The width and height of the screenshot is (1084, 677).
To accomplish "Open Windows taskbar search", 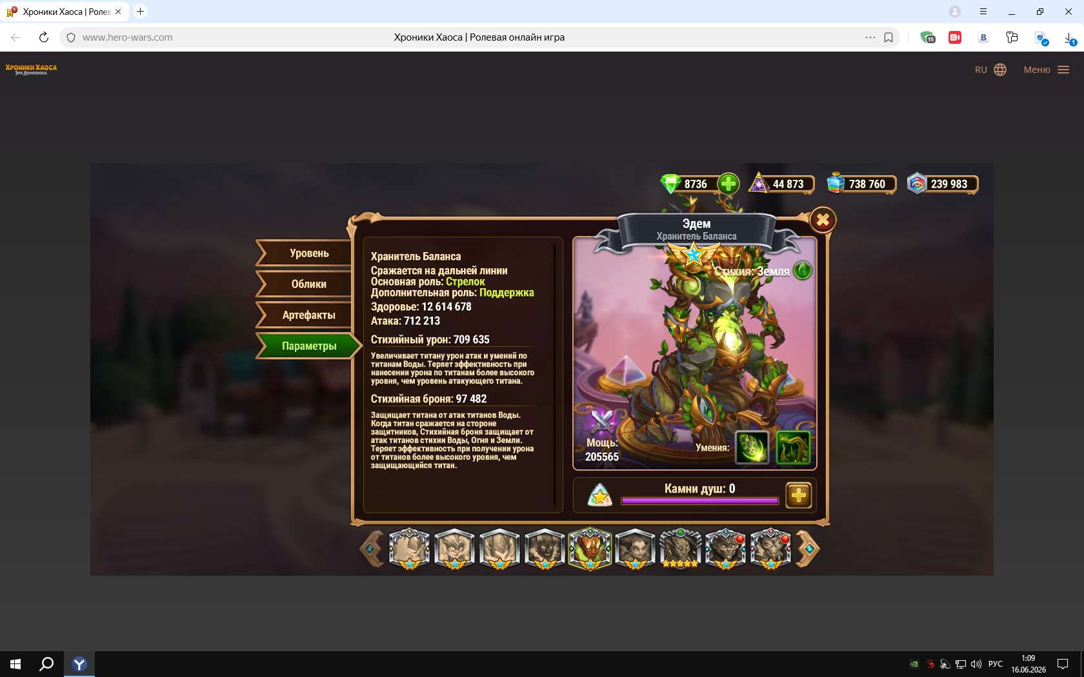I will pyautogui.click(x=46, y=664).
